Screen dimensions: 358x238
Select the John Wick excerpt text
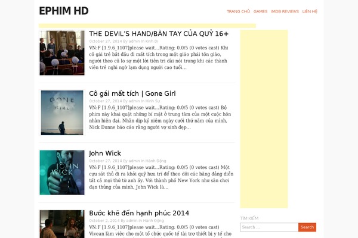pos(161,177)
